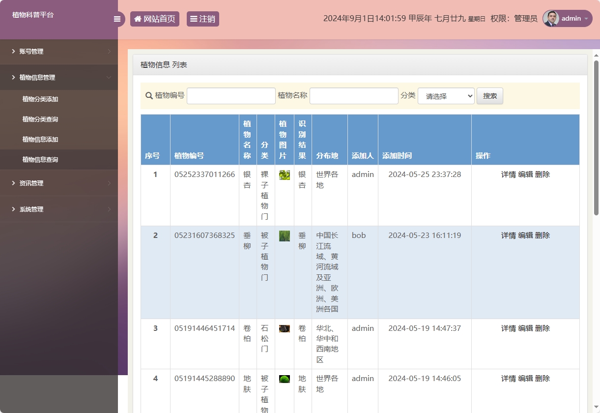Expand the 系统管理 sidebar section
600x413 pixels.
tap(59, 209)
